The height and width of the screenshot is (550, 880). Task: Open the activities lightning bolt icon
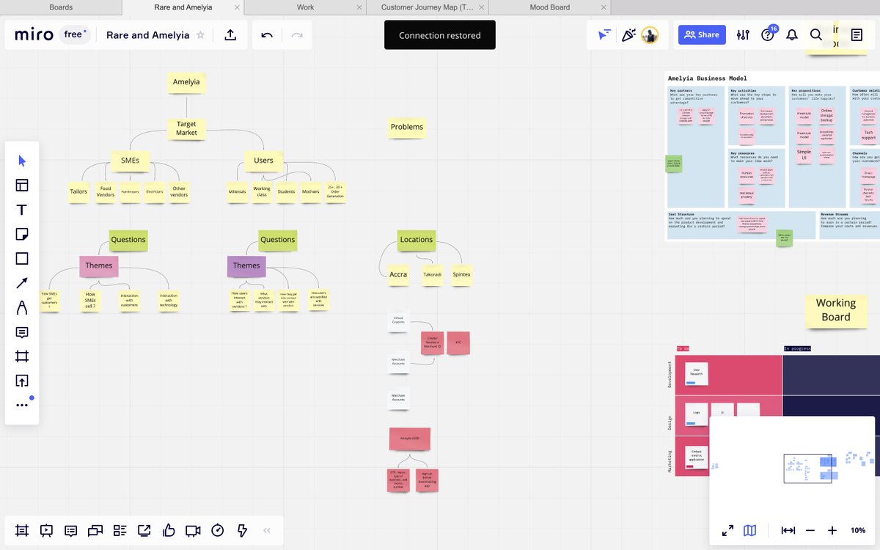point(243,530)
